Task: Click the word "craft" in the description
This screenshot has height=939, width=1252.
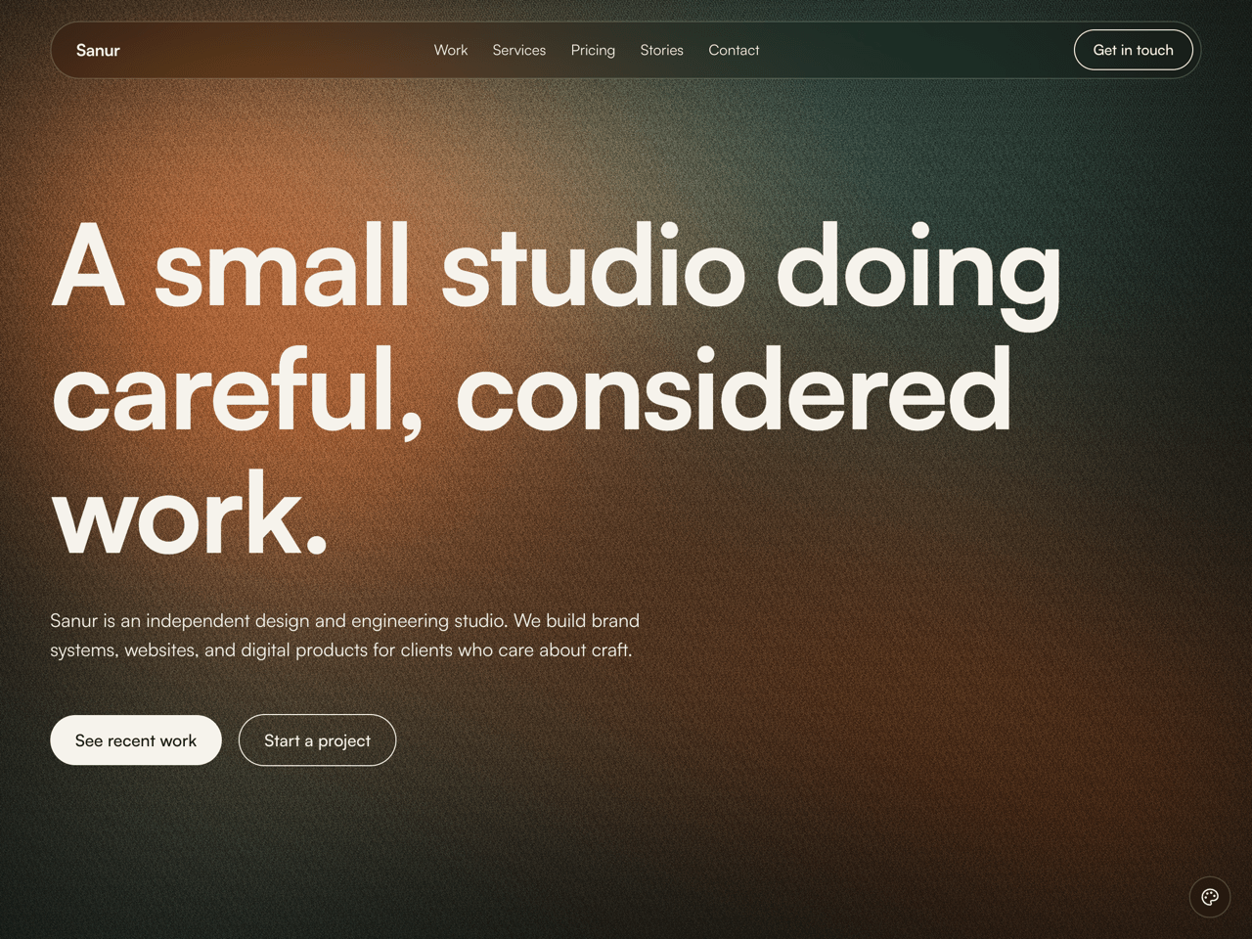Action: (608, 650)
